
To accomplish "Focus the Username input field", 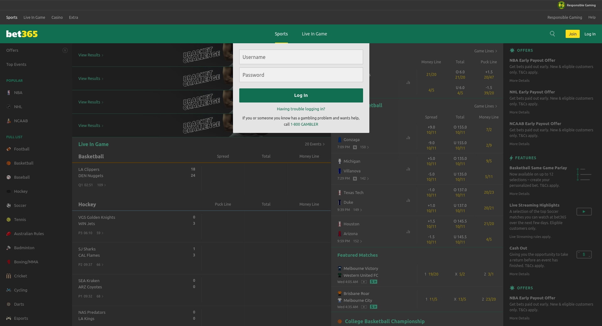I will click(301, 57).
